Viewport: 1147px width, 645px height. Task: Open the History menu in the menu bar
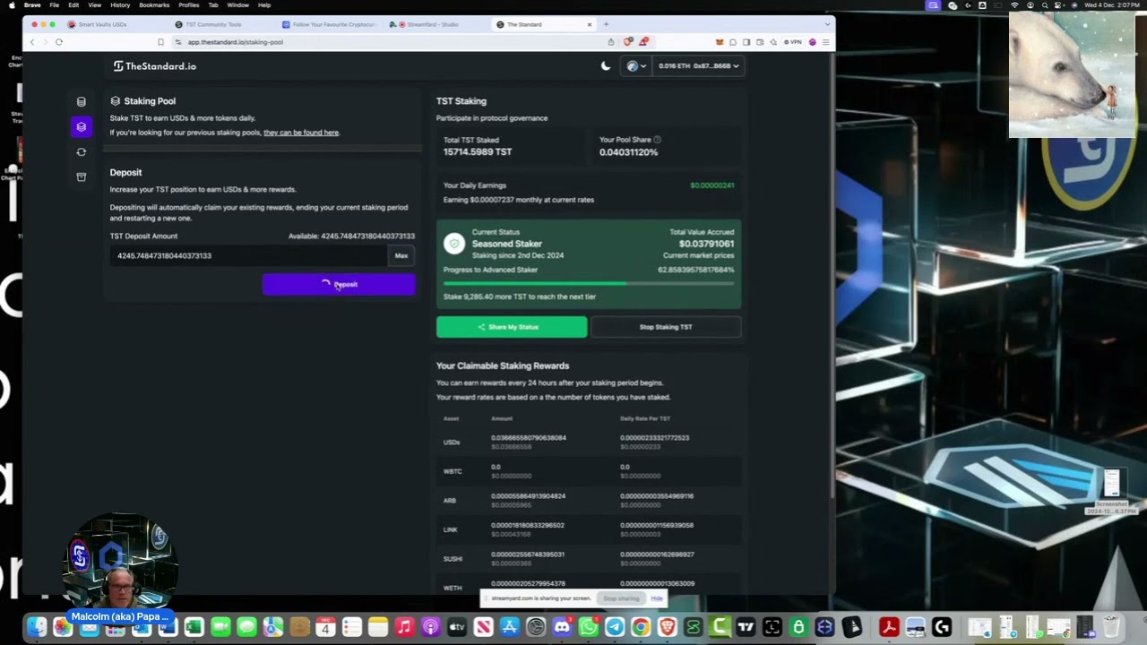pos(120,5)
